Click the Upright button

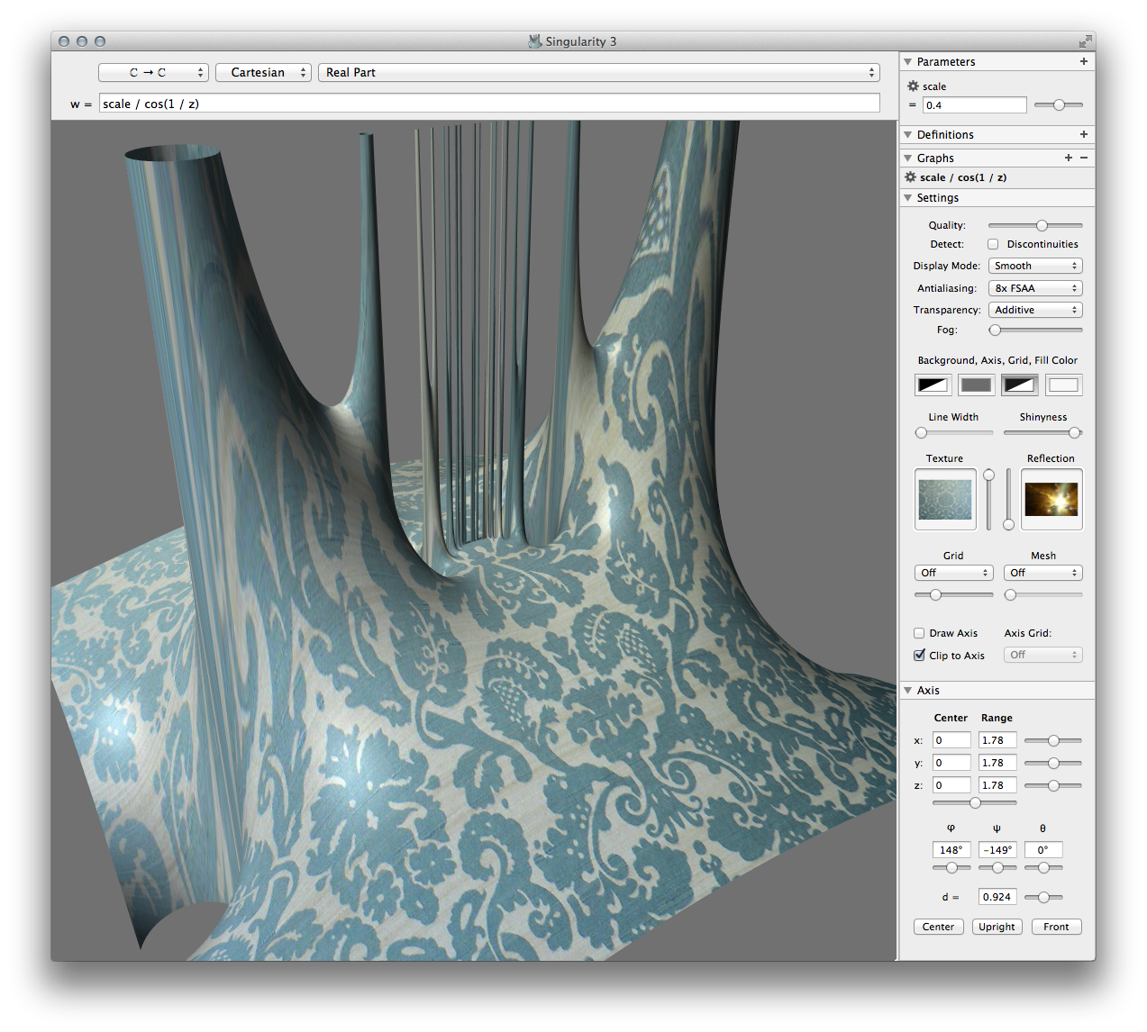click(x=997, y=927)
